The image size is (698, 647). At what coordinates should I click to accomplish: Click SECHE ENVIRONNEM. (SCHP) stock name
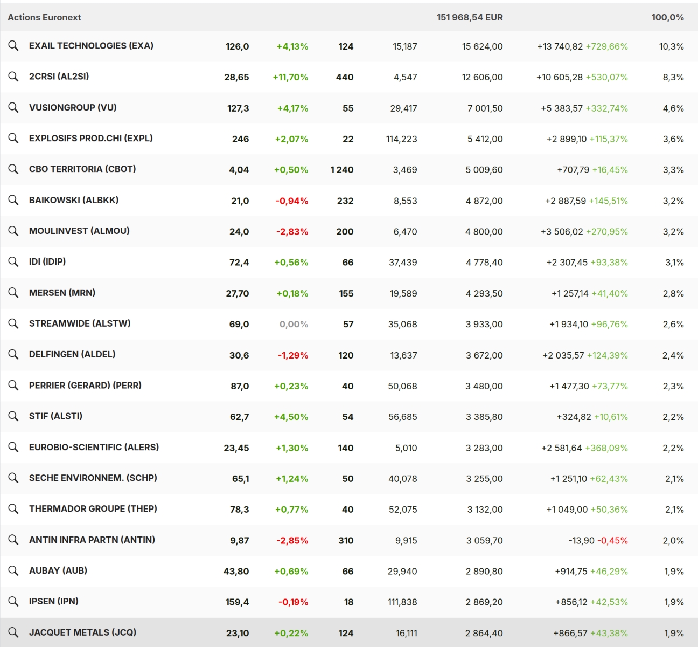tap(93, 478)
